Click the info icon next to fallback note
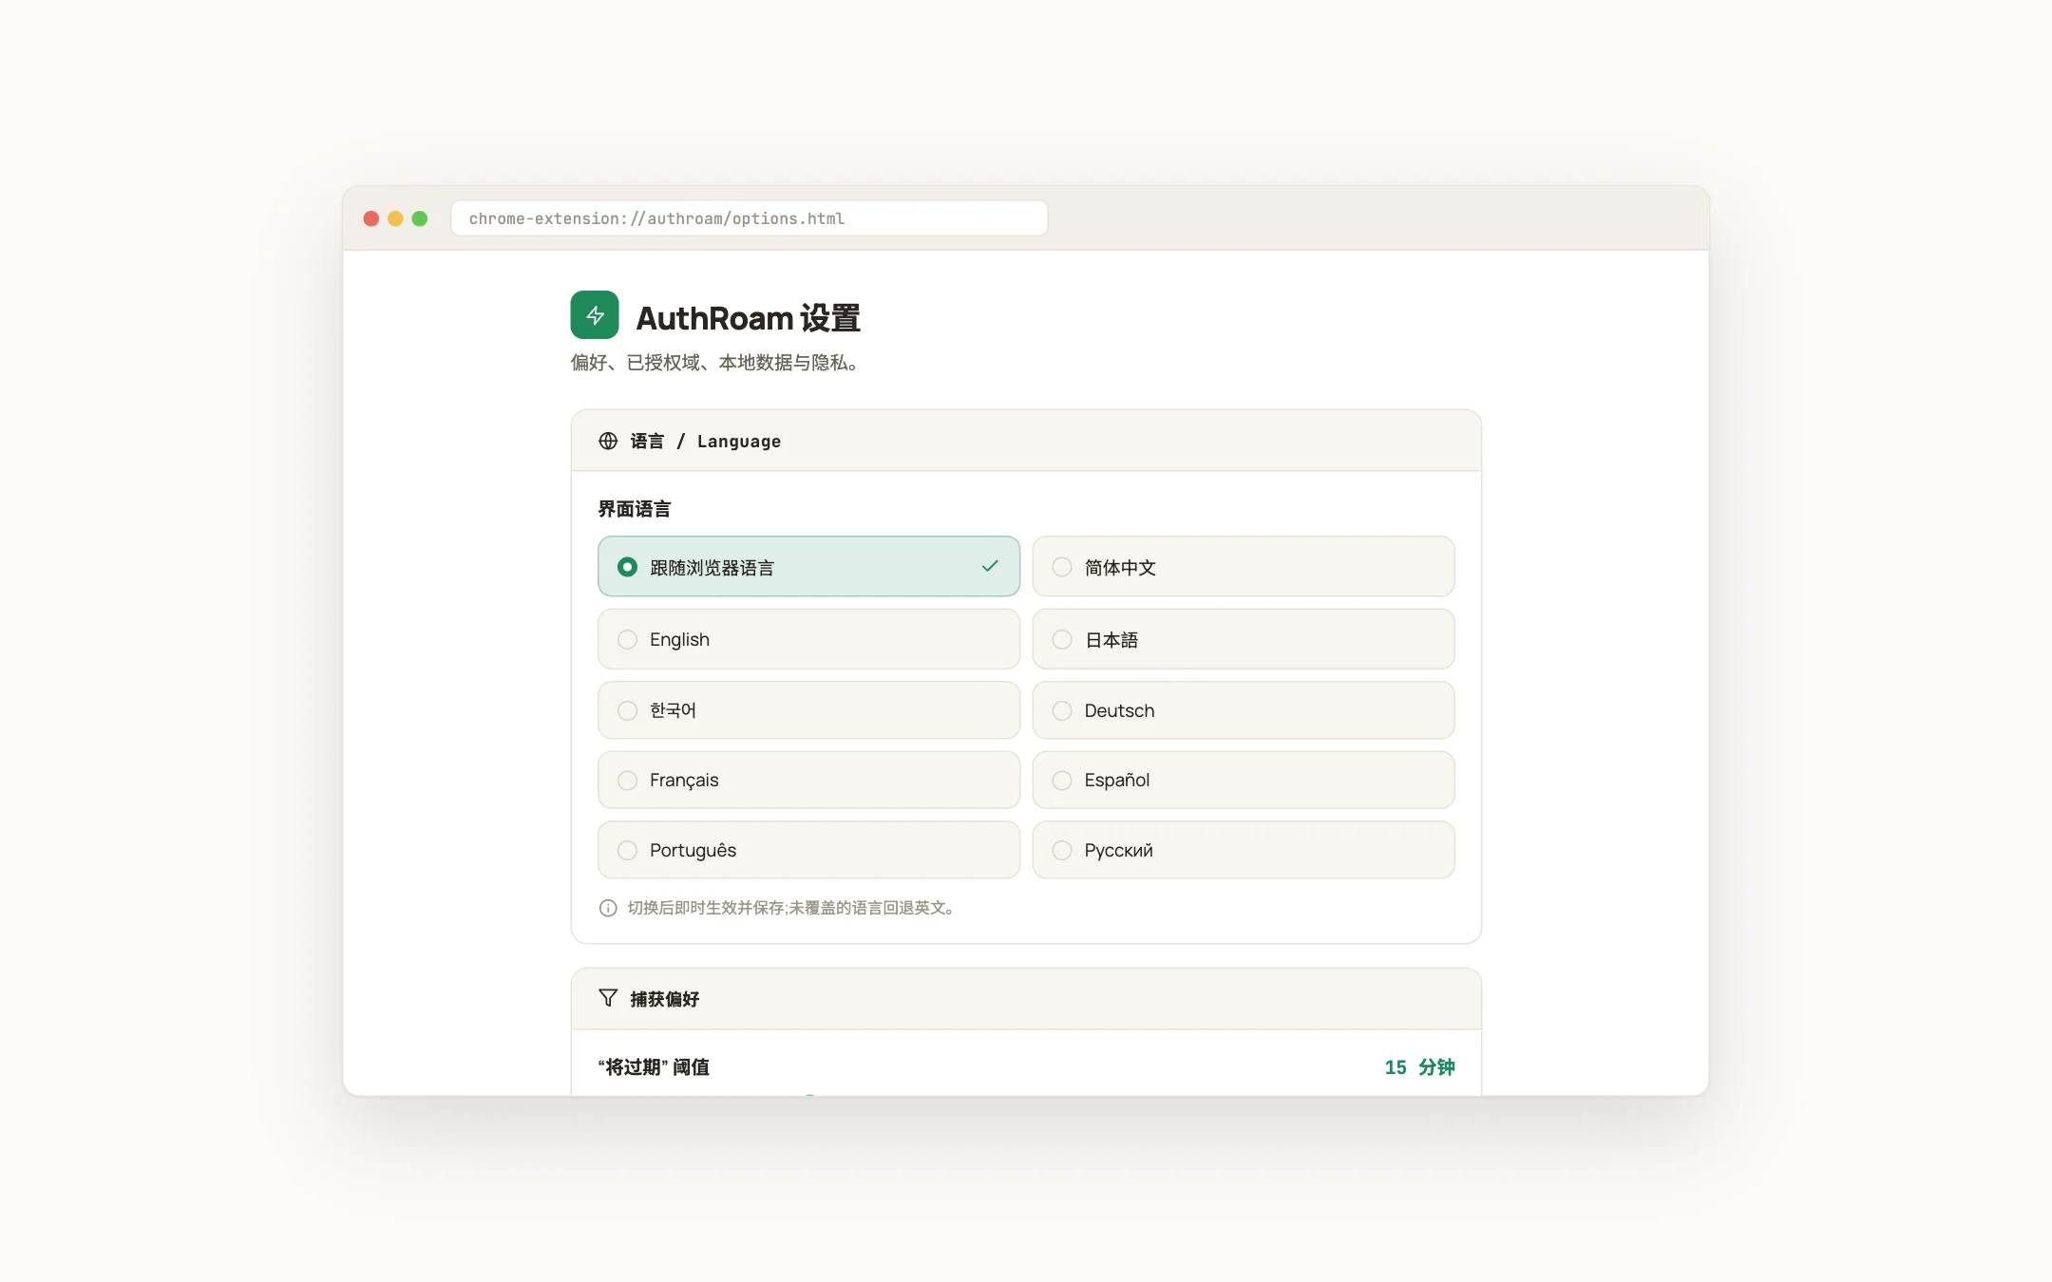The image size is (2052, 1282). pos(608,908)
